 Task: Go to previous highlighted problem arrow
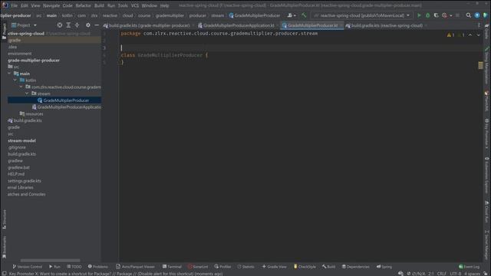click(470, 35)
